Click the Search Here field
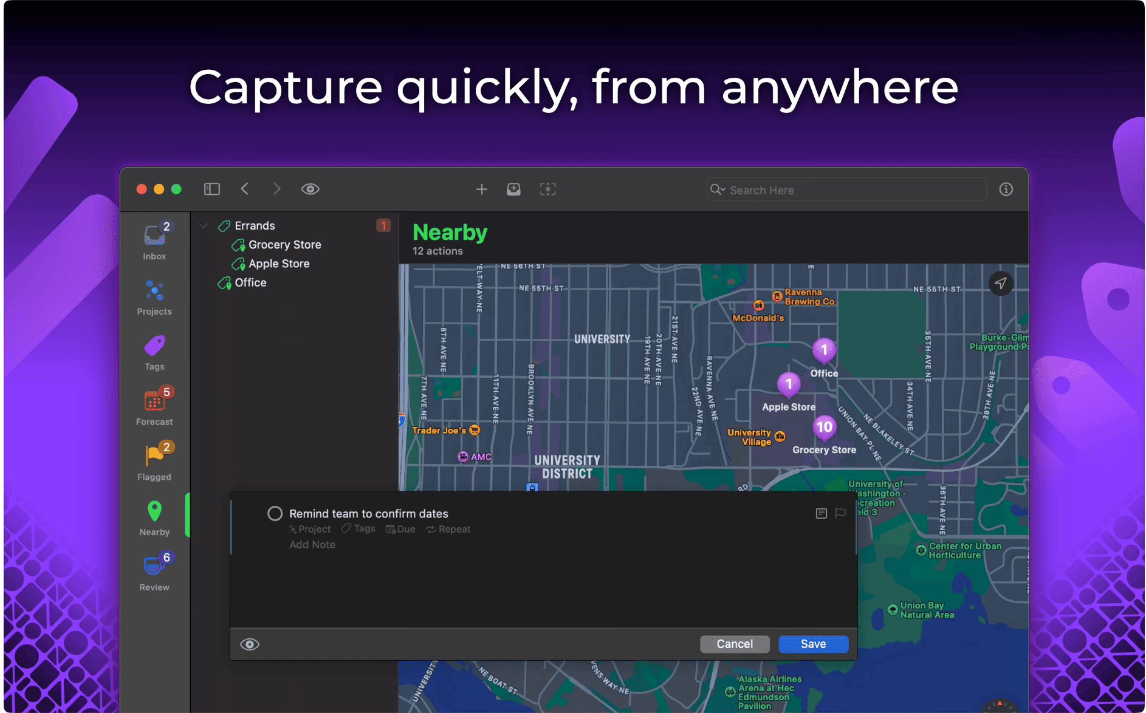Image resolution: width=1146 pixels, height=713 pixels. [851, 190]
